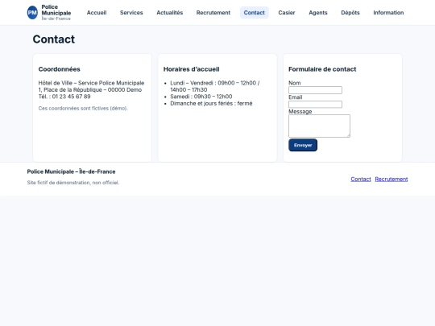Screen dimensions: 435x326
Task: Click the Samedi opening hours line
Action: pyautogui.click(x=201, y=97)
